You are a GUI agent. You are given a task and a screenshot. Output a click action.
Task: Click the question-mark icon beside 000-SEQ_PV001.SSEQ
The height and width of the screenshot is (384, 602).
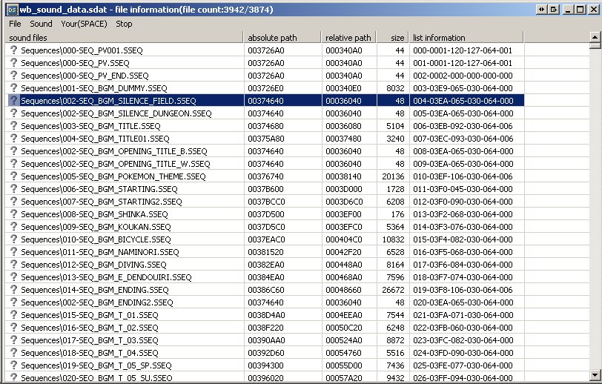click(x=13, y=50)
